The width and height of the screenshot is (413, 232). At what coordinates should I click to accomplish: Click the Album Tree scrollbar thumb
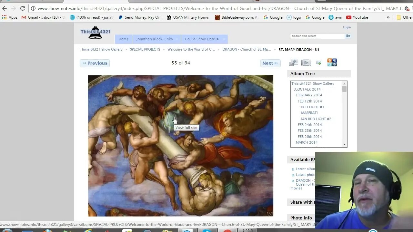point(345,89)
